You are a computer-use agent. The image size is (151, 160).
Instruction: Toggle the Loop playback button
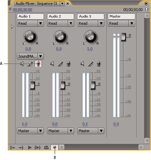[x=46, y=147]
